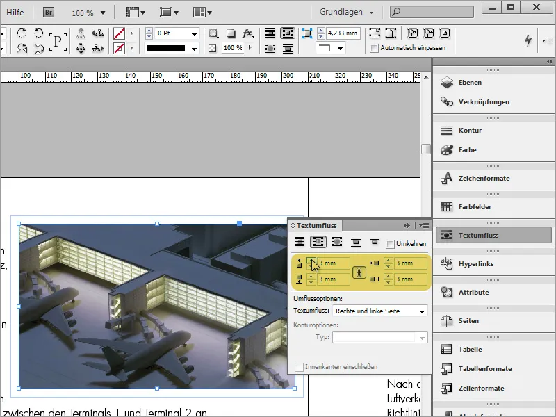Click jump object icon in control bar

[288, 48]
